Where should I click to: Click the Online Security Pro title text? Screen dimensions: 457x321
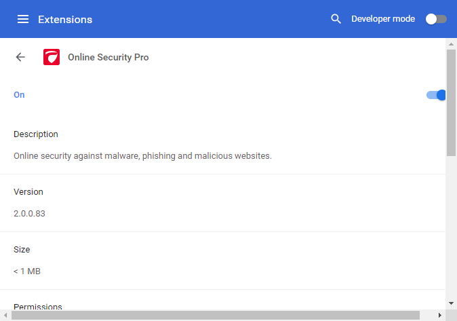click(x=108, y=57)
